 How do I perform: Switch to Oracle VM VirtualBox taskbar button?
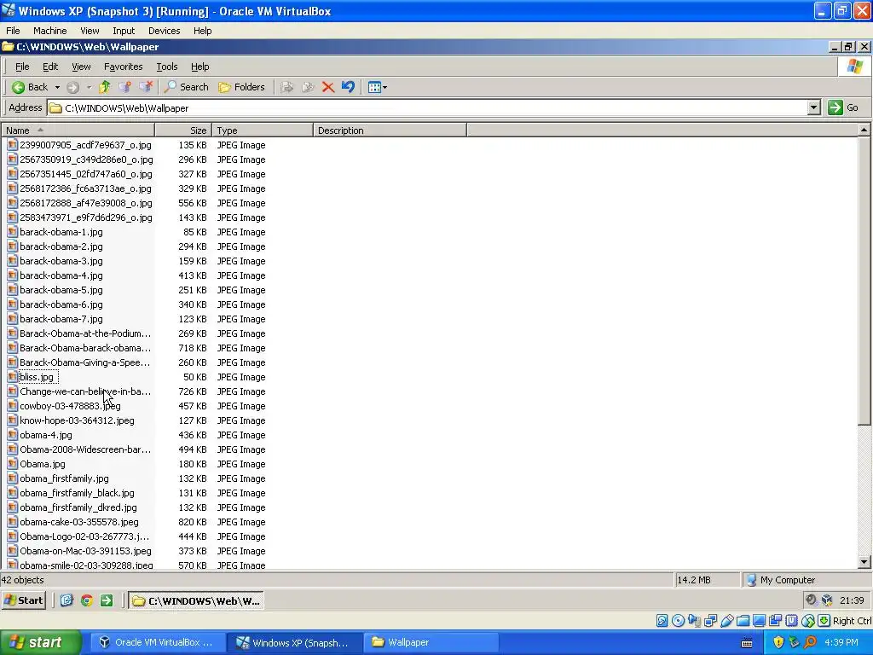tap(157, 642)
